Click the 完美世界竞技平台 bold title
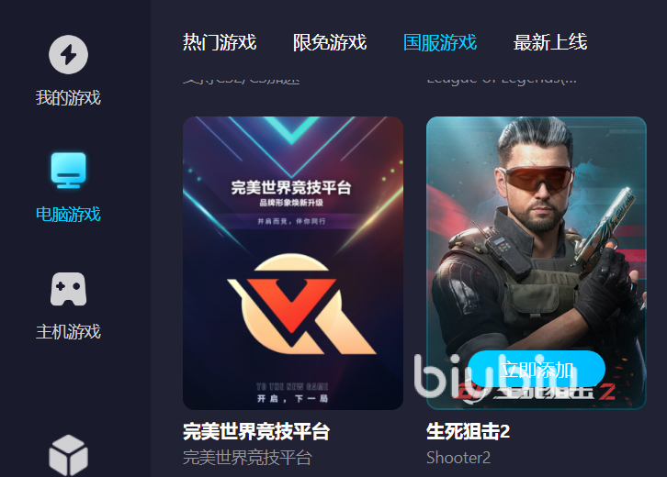The height and width of the screenshot is (477, 667). point(256,431)
